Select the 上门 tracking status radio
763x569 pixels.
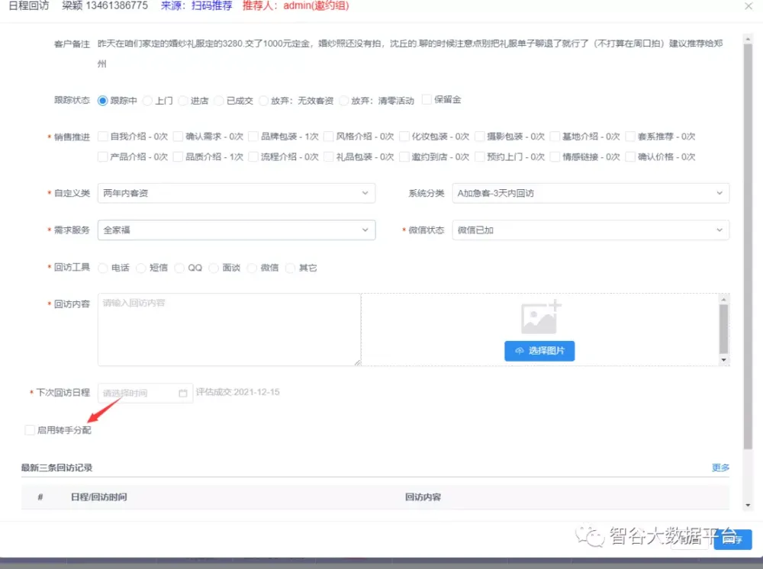[x=148, y=101]
